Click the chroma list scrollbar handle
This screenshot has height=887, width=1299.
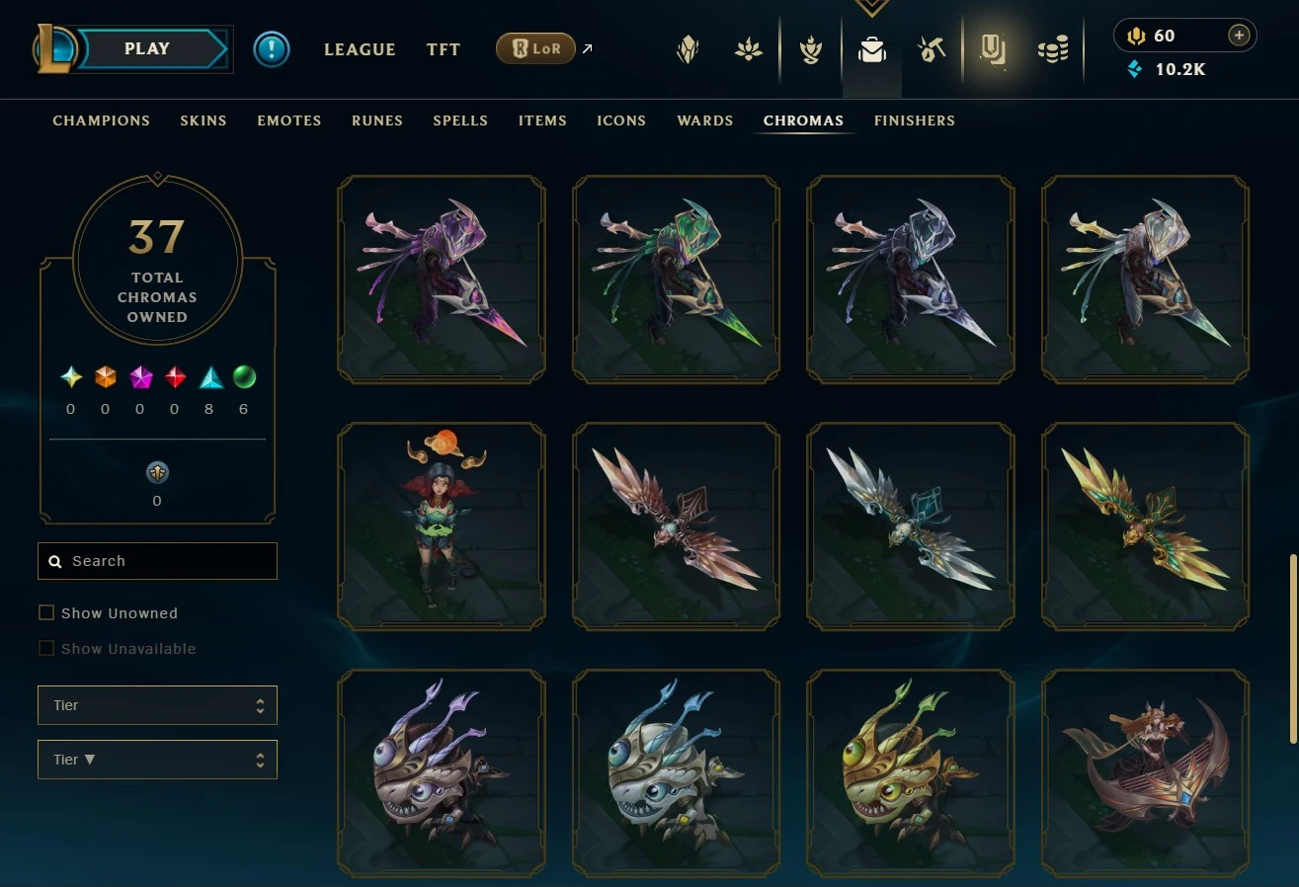[1293, 649]
